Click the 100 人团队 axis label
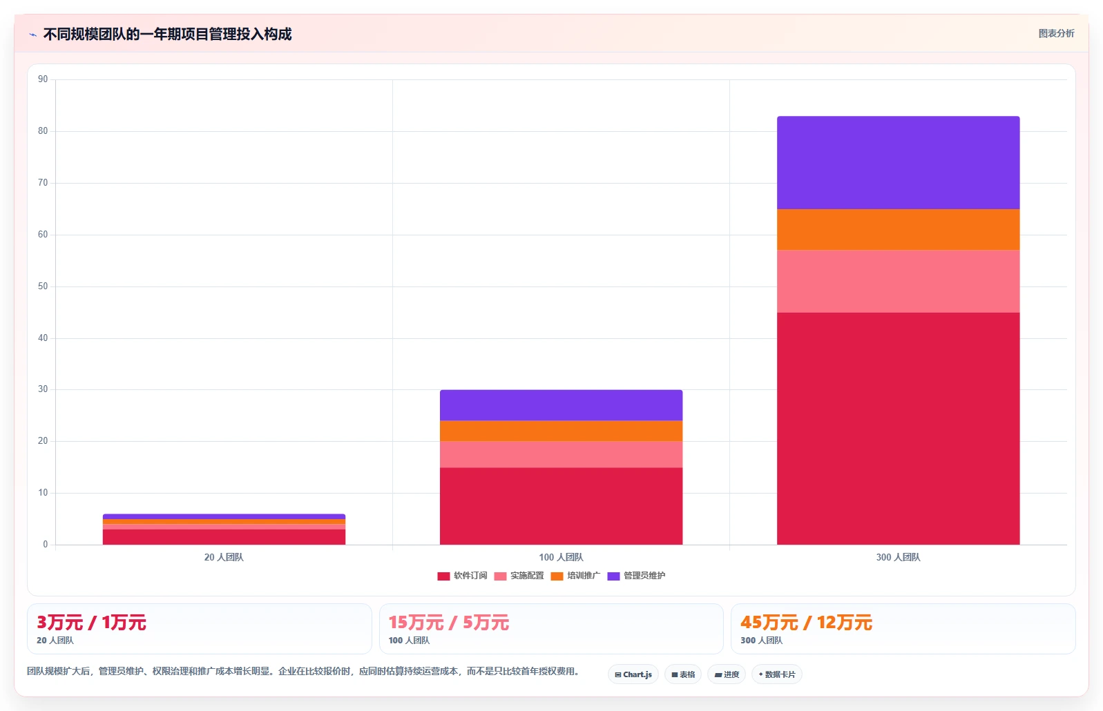This screenshot has width=1103, height=711. pyautogui.click(x=561, y=557)
